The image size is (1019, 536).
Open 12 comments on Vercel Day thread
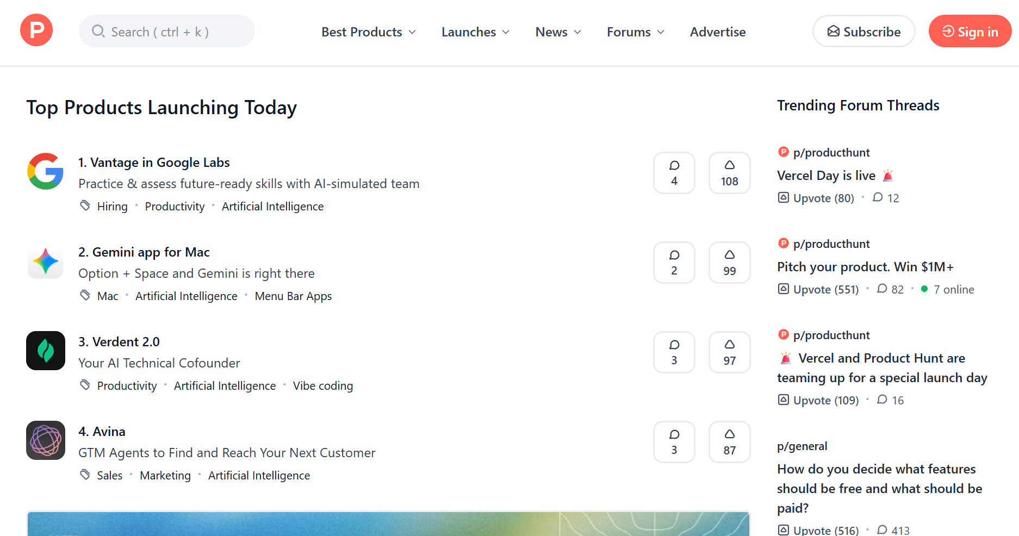(x=886, y=198)
